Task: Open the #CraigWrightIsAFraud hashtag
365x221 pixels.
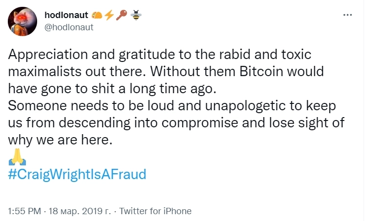Action: point(77,174)
